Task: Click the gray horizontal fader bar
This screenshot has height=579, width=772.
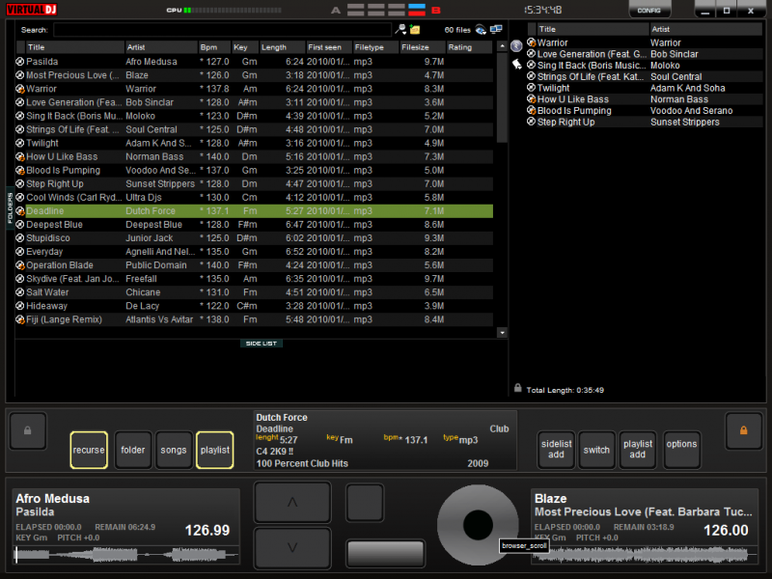Action: pos(385,553)
